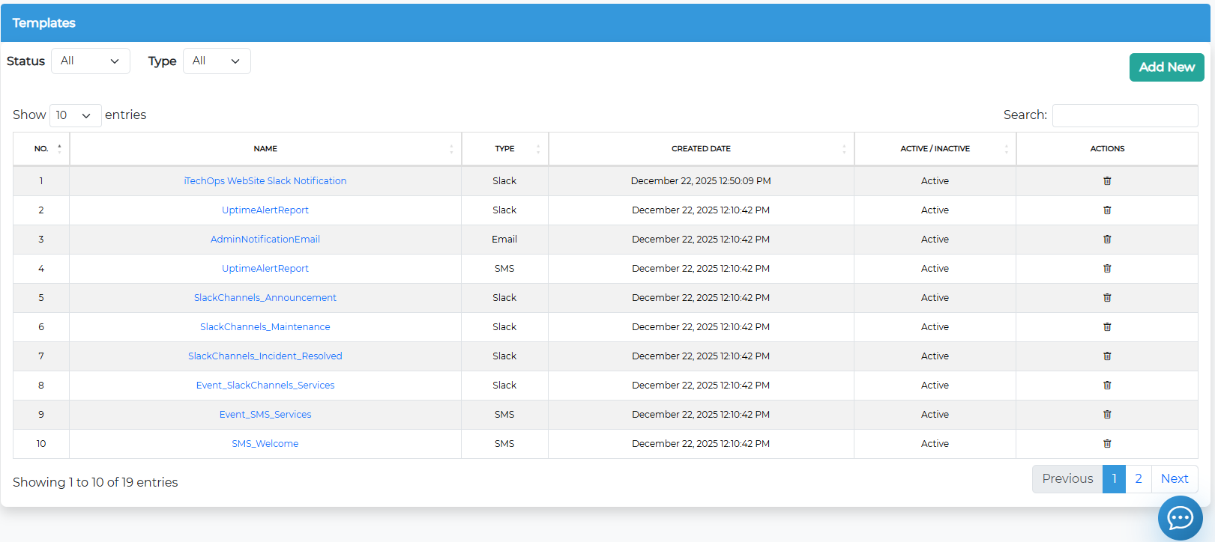Delete the AdminNotificationEmail template
The image size is (1215, 542).
pyautogui.click(x=1107, y=240)
